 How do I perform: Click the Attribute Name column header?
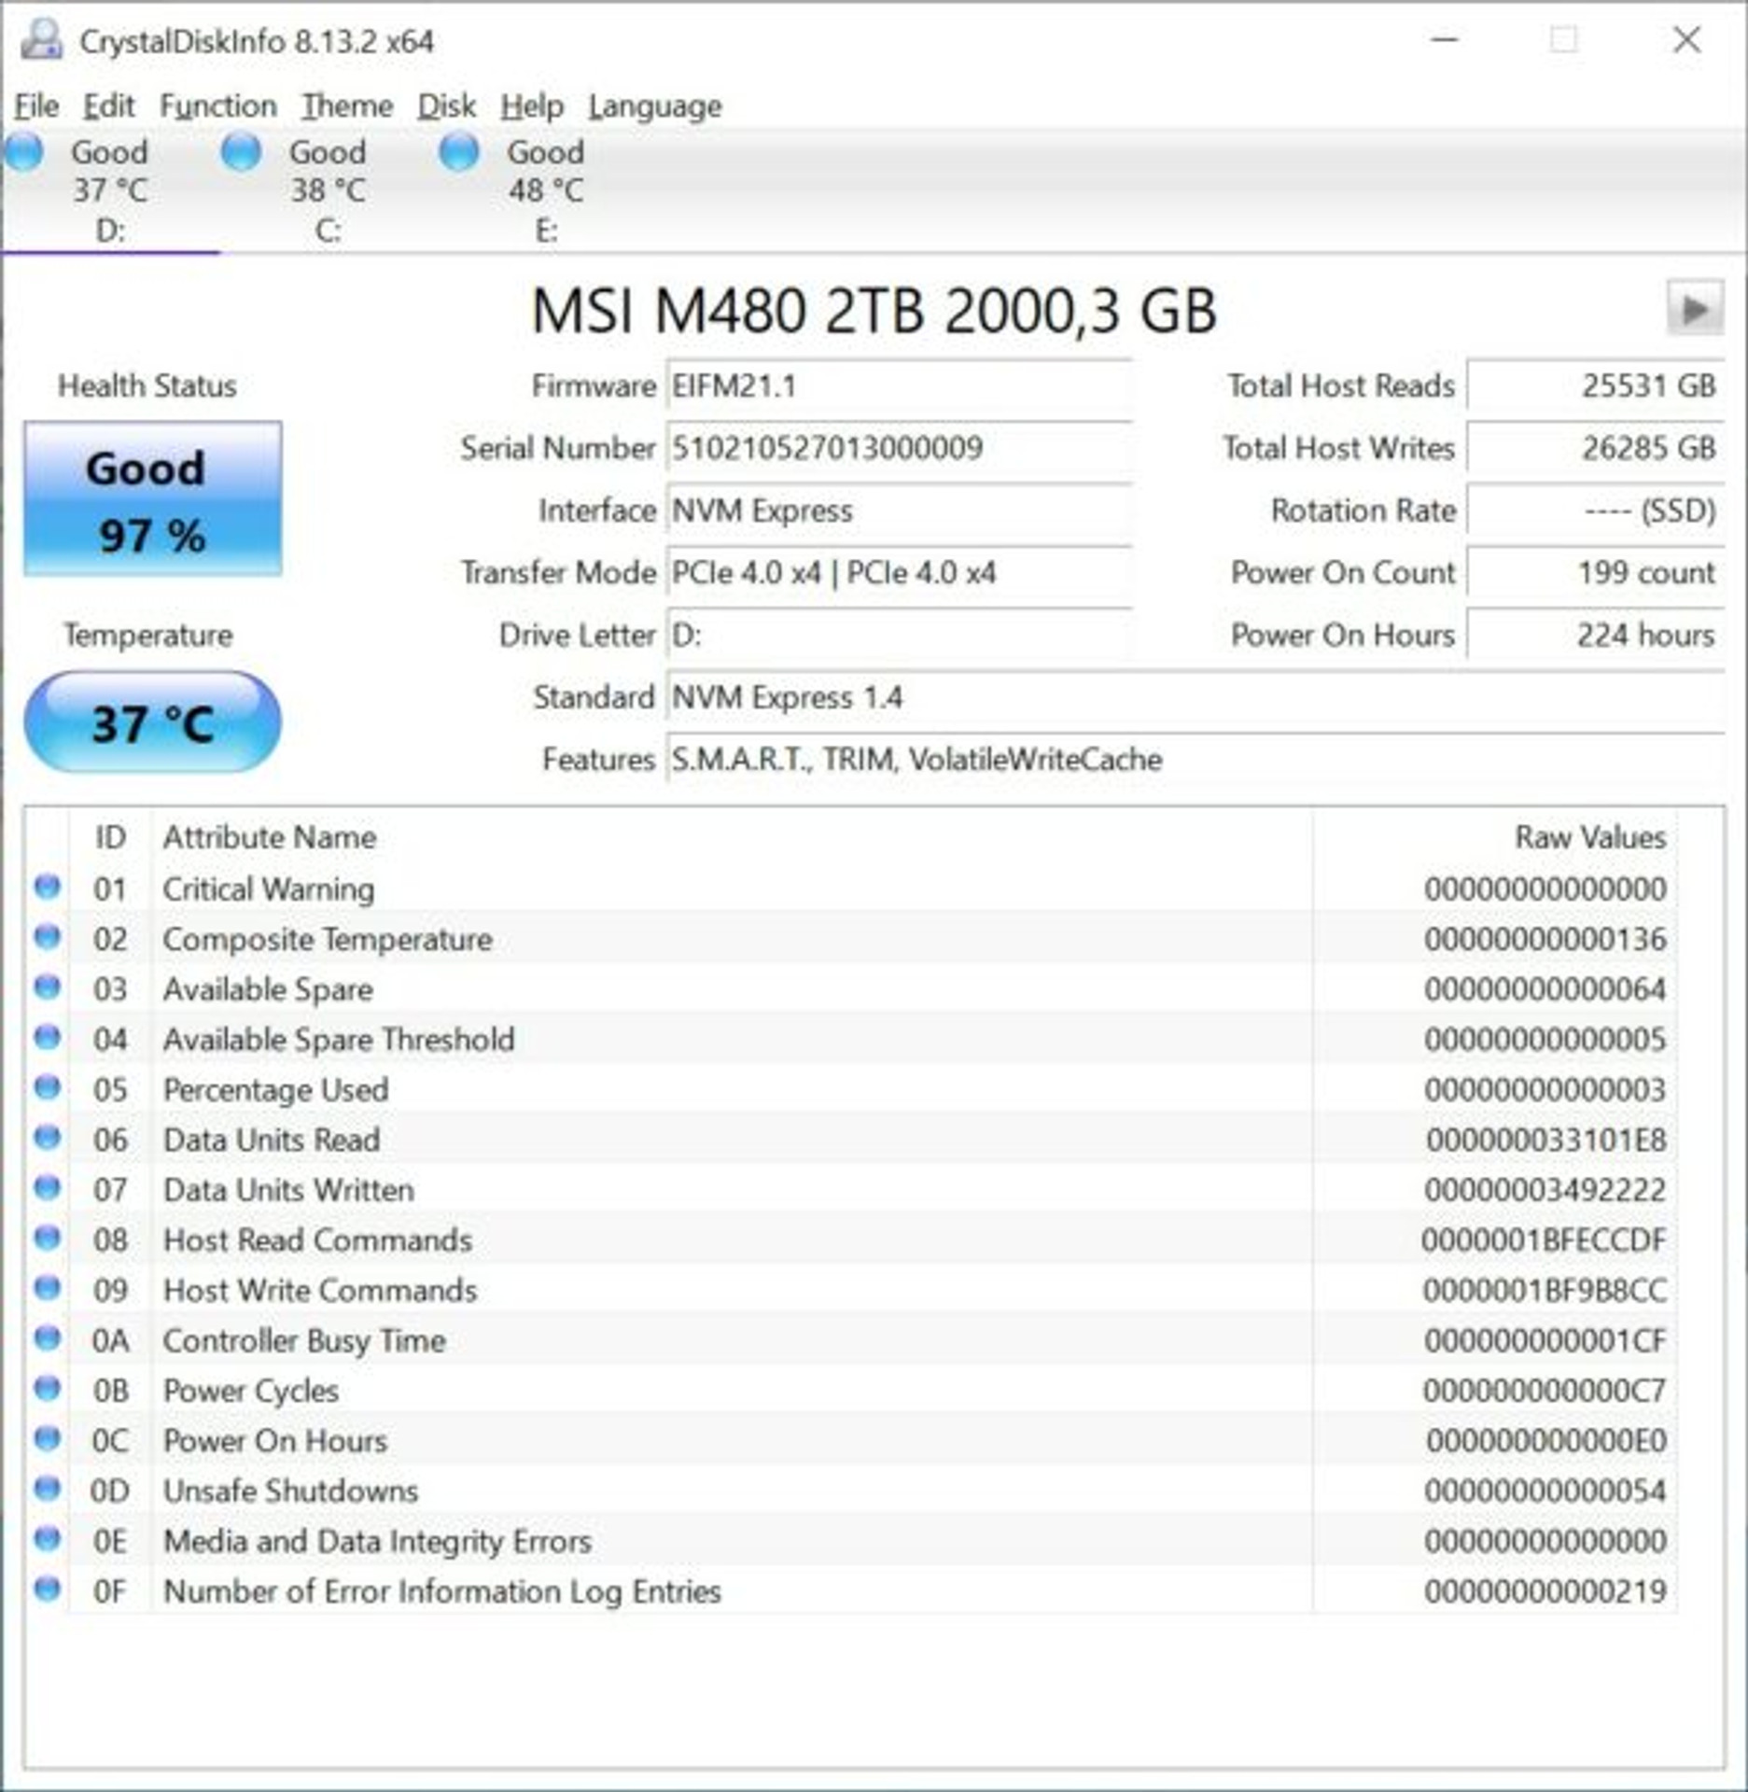(x=269, y=837)
